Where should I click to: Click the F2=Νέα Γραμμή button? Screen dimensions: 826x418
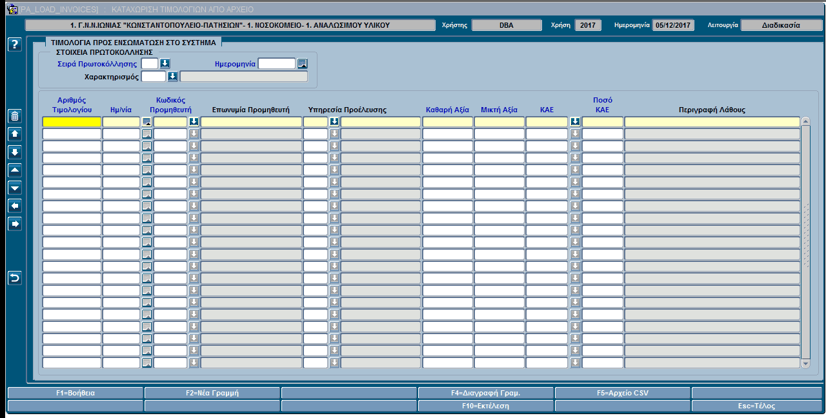(x=212, y=393)
